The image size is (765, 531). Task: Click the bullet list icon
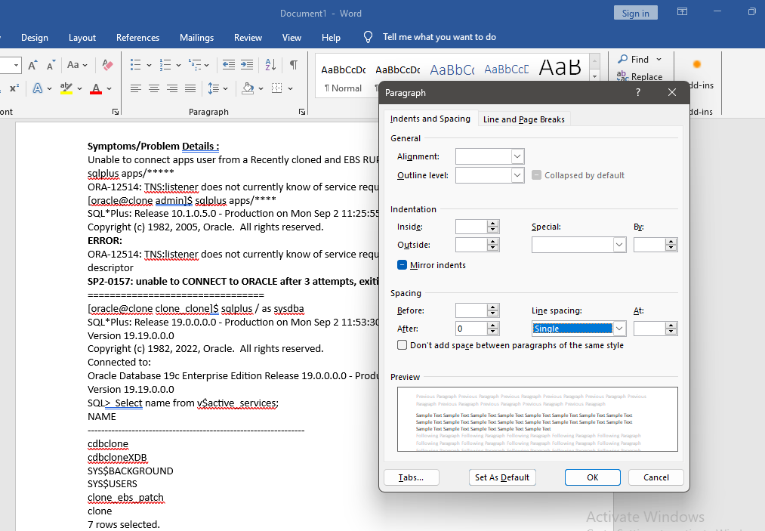135,65
